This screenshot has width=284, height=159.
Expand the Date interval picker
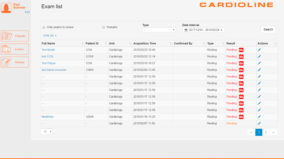pyautogui.click(x=203, y=30)
